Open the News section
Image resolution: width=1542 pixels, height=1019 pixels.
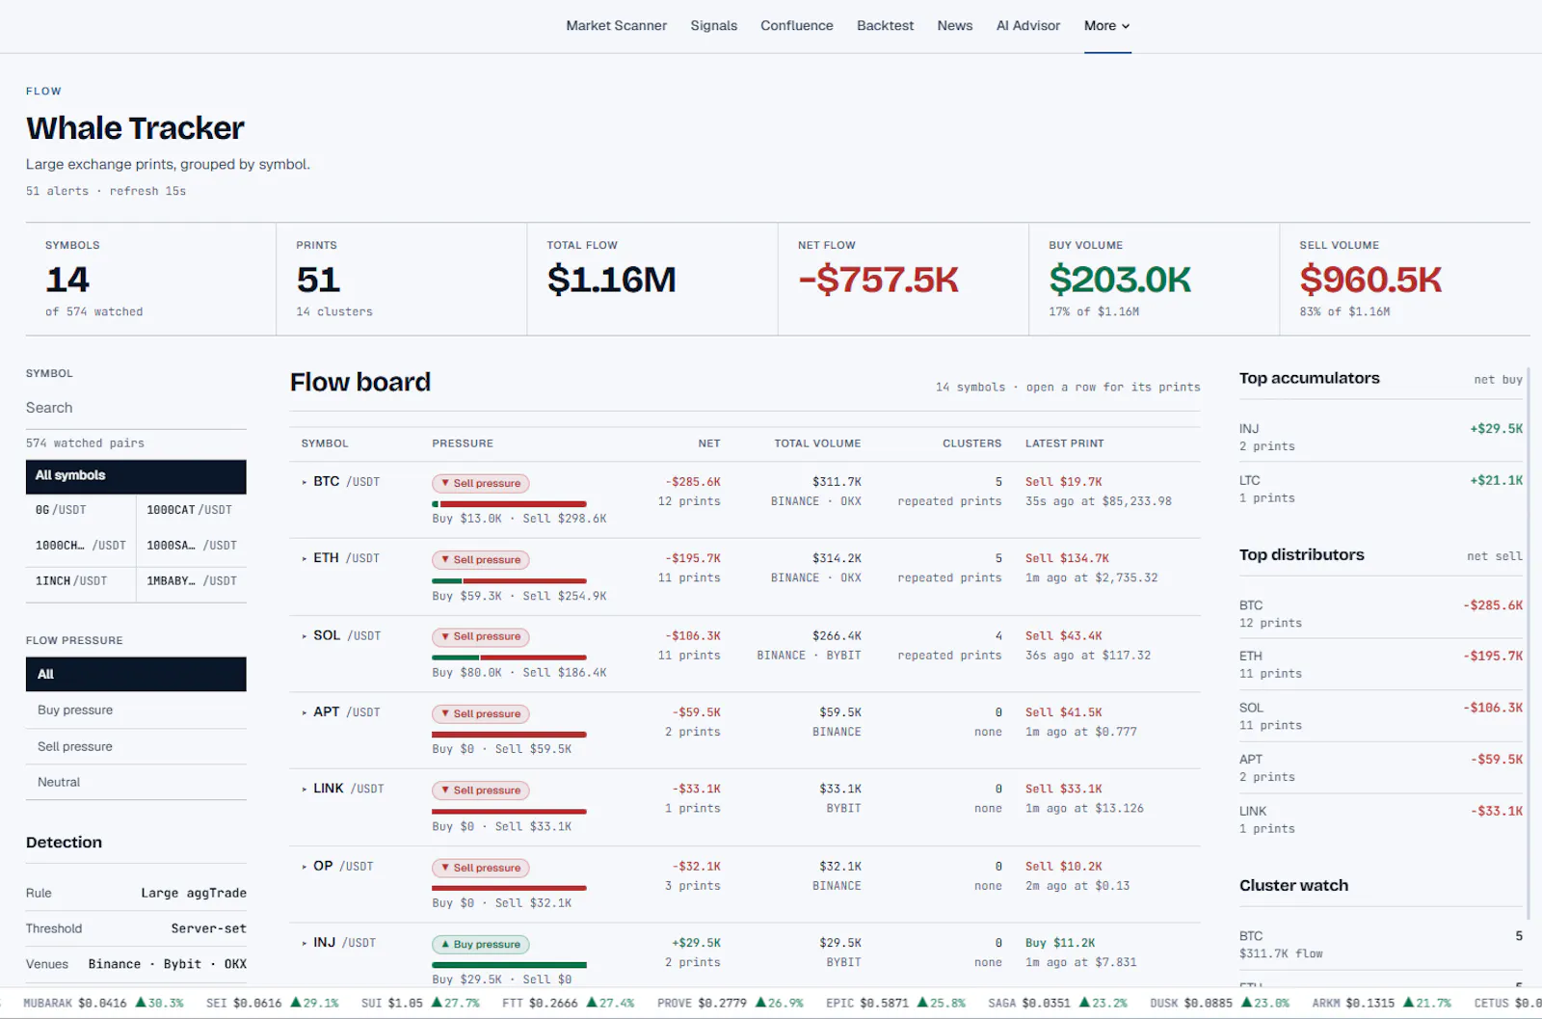tap(954, 26)
